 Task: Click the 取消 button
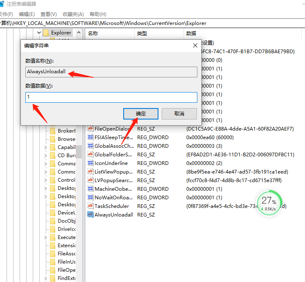click(x=179, y=113)
